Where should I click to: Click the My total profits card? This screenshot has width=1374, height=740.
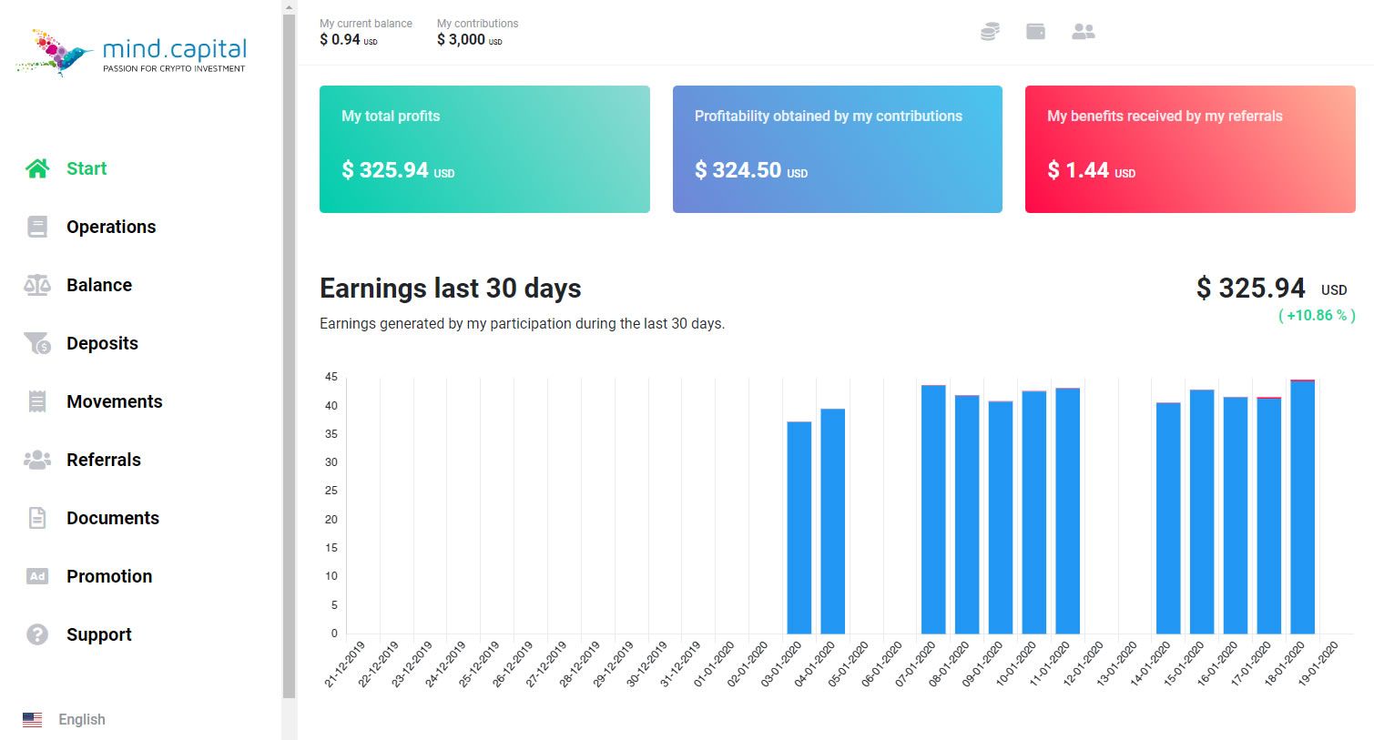(x=484, y=149)
